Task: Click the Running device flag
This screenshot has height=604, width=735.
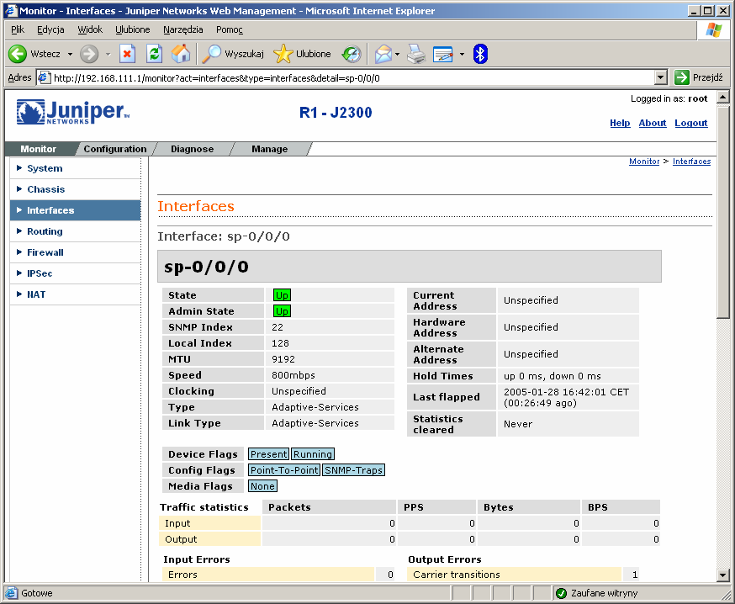Action: click(x=313, y=454)
